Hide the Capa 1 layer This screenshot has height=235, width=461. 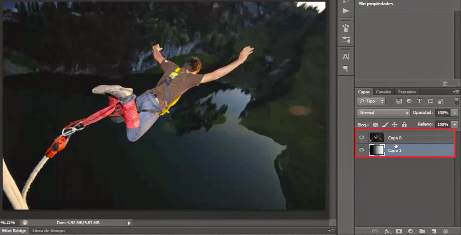362,150
